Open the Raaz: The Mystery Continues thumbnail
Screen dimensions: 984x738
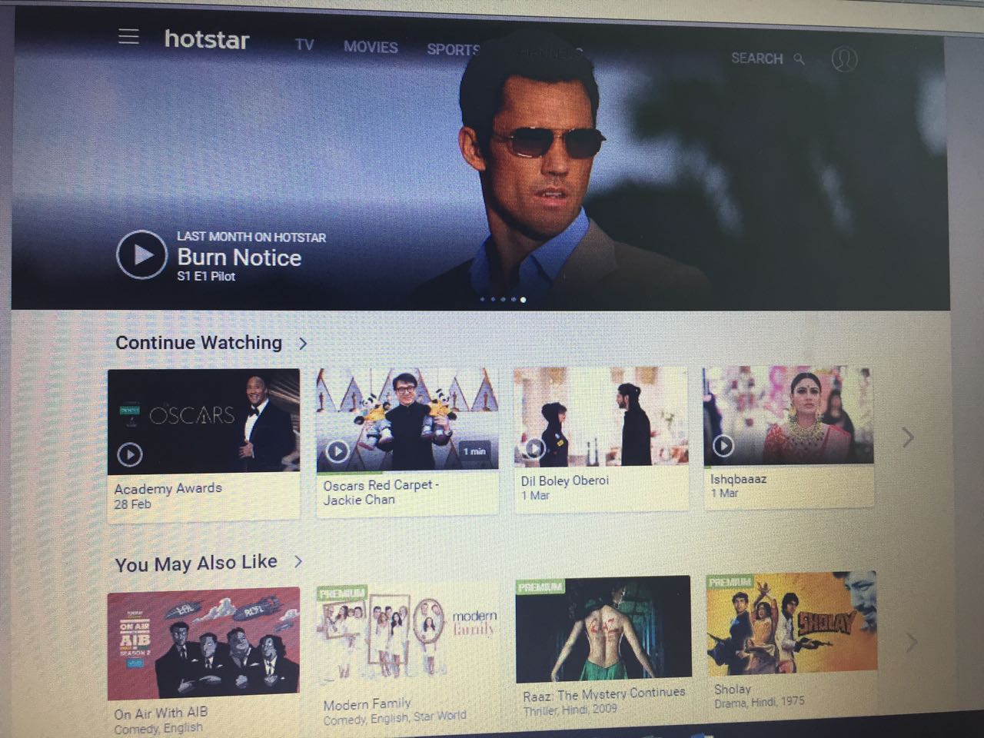tap(603, 630)
